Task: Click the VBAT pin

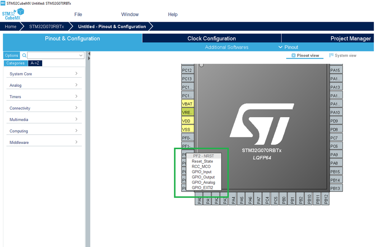Action: tap(188, 104)
